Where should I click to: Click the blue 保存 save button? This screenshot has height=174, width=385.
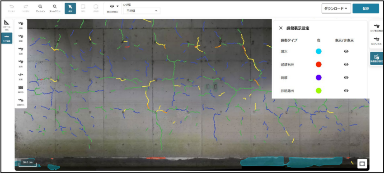(x=366, y=8)
